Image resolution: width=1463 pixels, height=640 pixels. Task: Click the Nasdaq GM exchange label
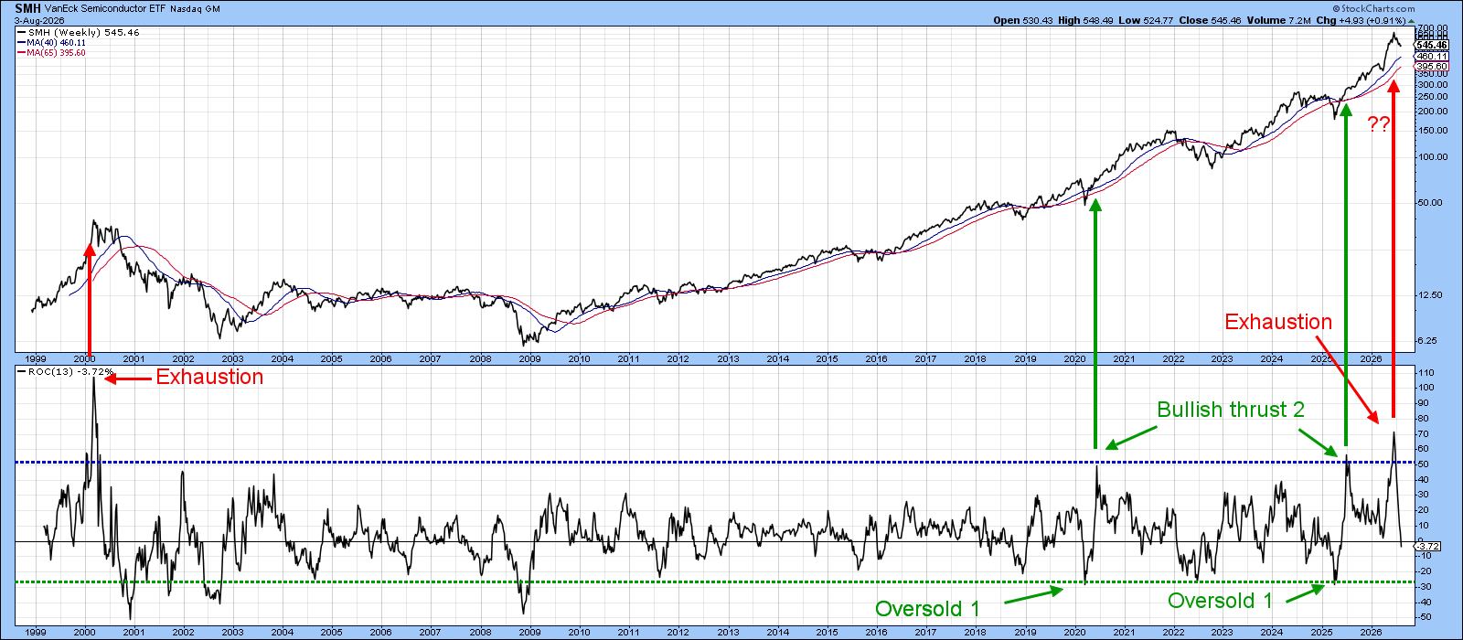(195, 8)
